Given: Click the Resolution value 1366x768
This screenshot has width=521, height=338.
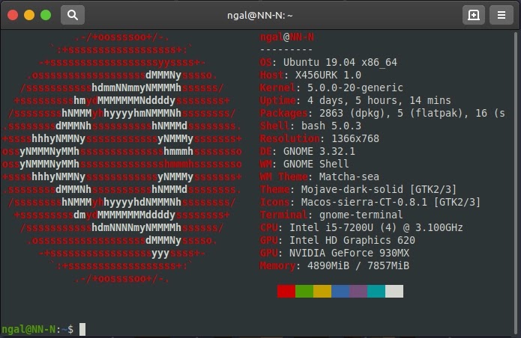Looking at the screenshot, I should point(355,138).
